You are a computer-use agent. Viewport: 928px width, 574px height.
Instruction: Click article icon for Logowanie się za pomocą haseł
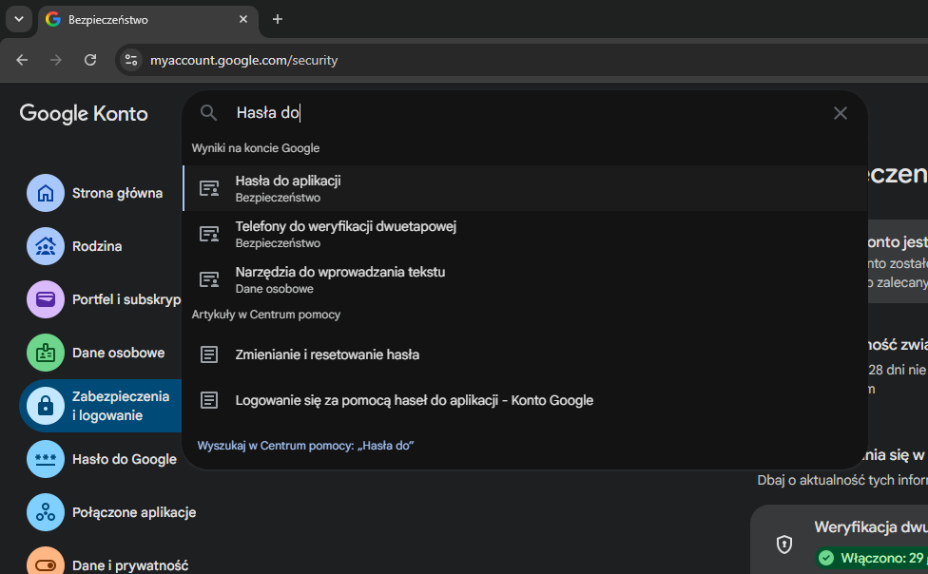click(x=209, y=400)
